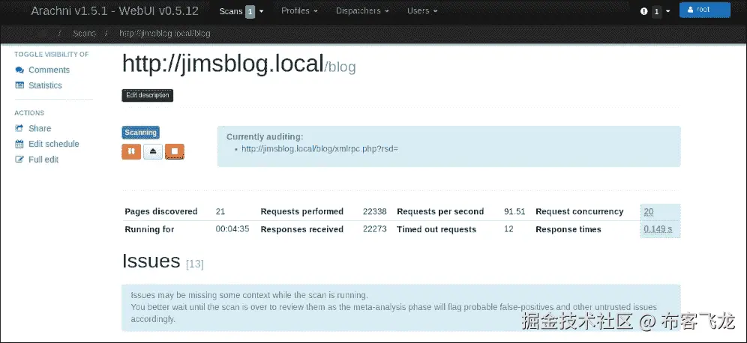Open the Dispatchers dropdown menu
Viewport: 747px width, 343px height.
tap(362, 11)
